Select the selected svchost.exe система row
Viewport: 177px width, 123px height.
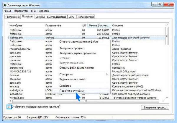point(87,38)
